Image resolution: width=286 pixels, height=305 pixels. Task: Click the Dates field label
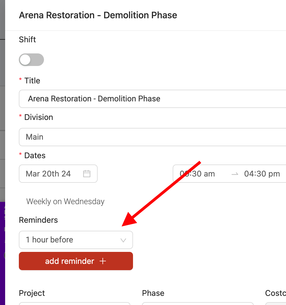tap(35, 156)
